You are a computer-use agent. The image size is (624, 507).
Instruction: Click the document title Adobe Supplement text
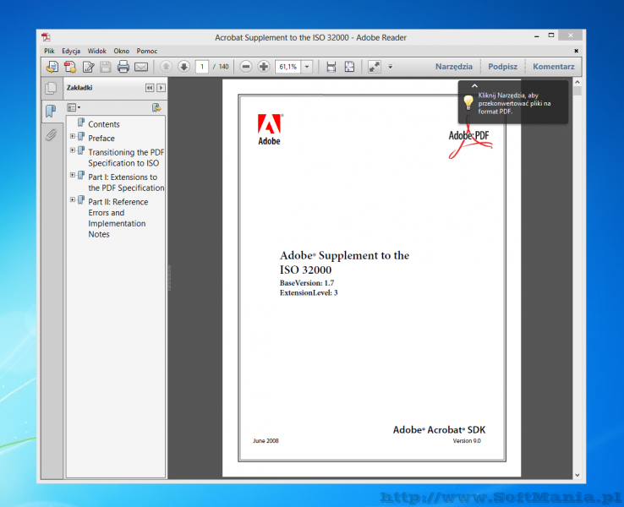345,263
